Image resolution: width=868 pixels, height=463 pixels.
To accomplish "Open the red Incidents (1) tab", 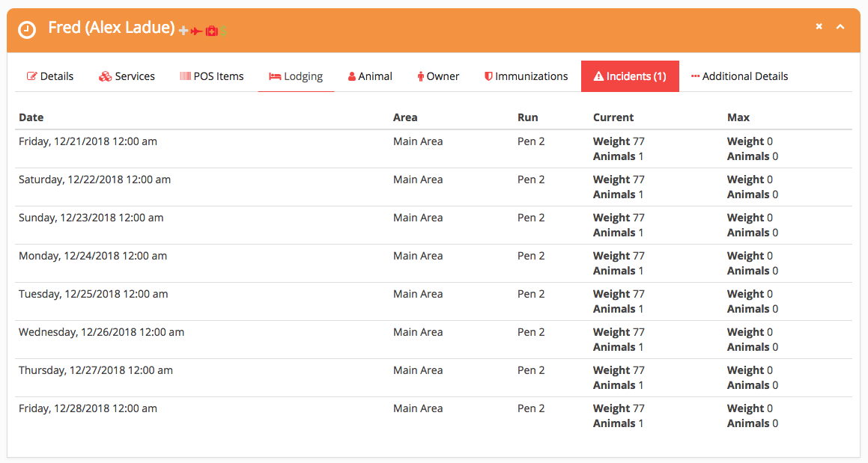I will click(630, 76).
